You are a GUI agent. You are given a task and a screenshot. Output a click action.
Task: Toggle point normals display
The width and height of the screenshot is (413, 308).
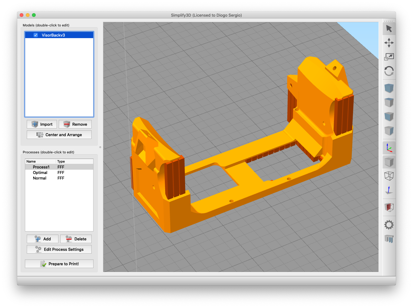(389, 190)
